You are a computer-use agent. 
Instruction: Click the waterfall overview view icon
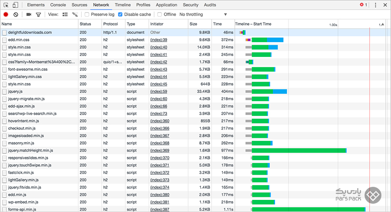coord(75,14)
